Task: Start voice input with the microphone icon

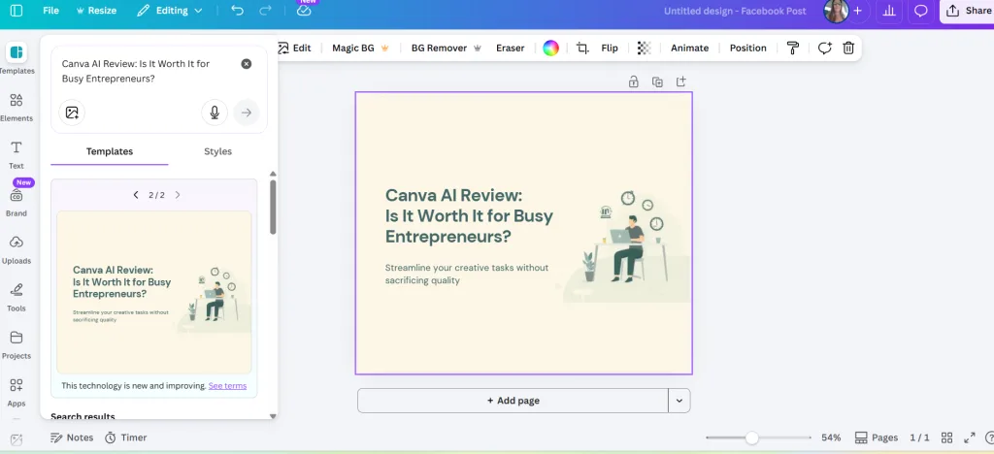Action: click(x=215, y=113)
